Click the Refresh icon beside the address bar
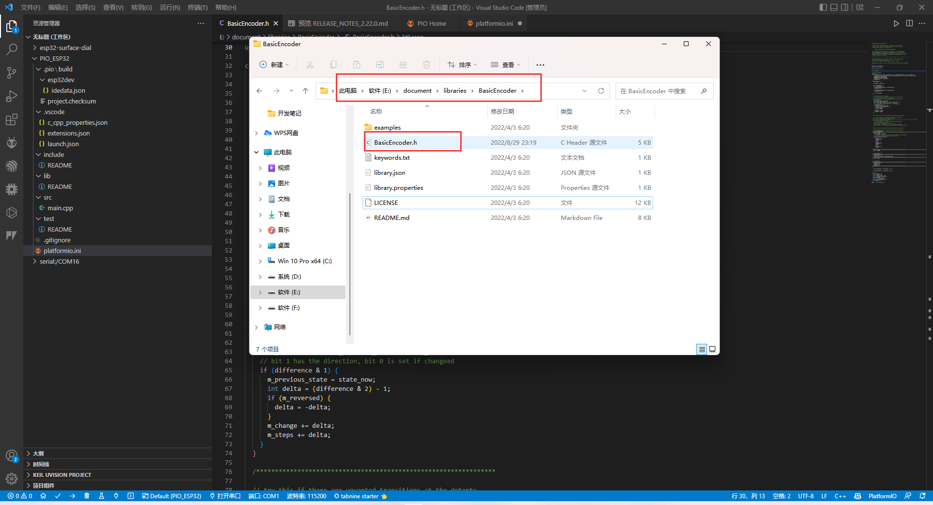Image resolution: width=933 pixels, height=505 pixels. tap(601, 91)
